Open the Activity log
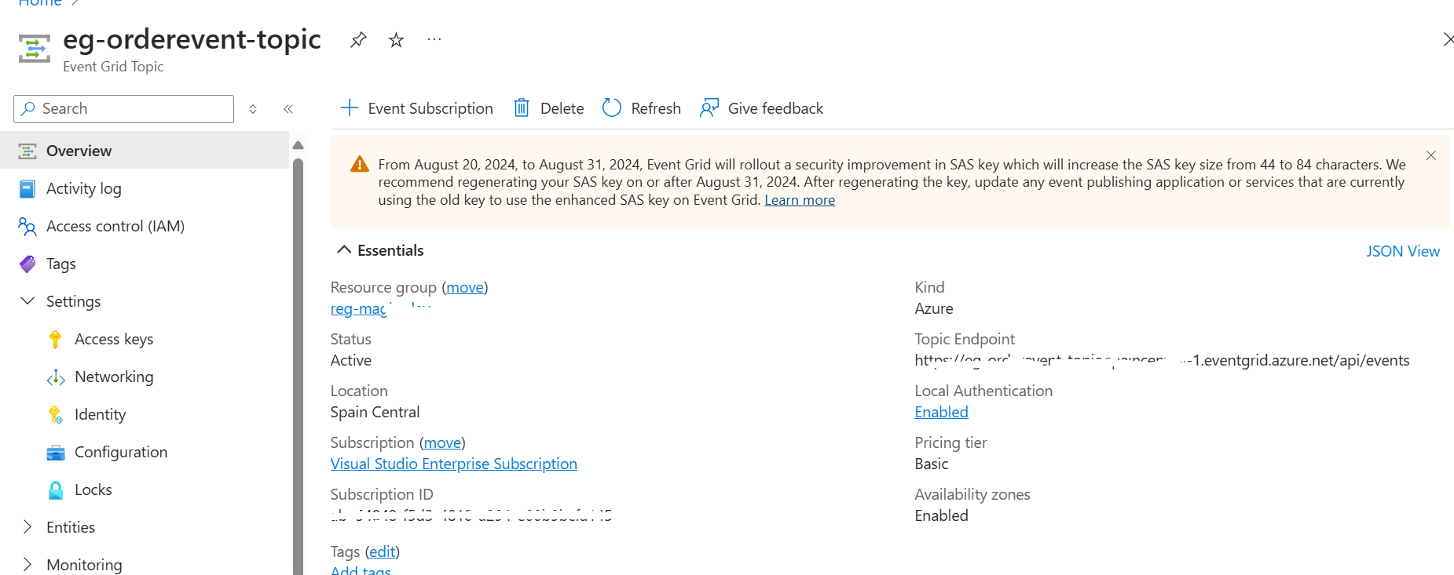This screenshot has width=1454, height=575. (84, 188)
